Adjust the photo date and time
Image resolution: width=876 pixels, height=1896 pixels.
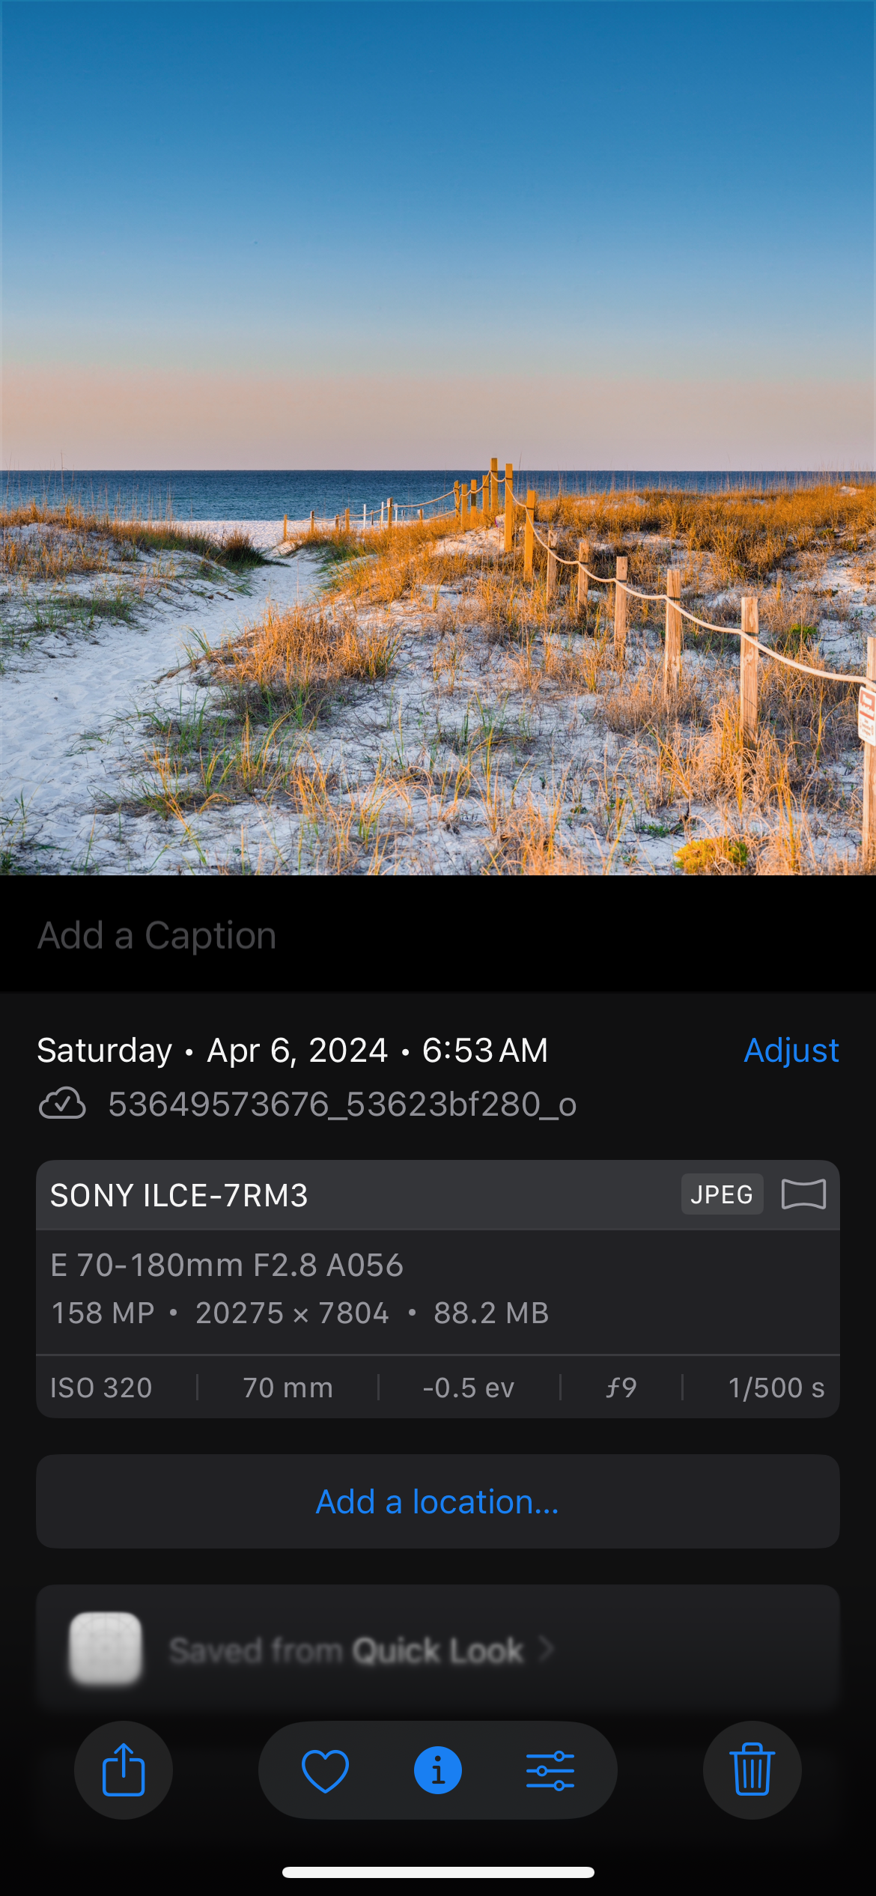click(x=791, y=1050)
